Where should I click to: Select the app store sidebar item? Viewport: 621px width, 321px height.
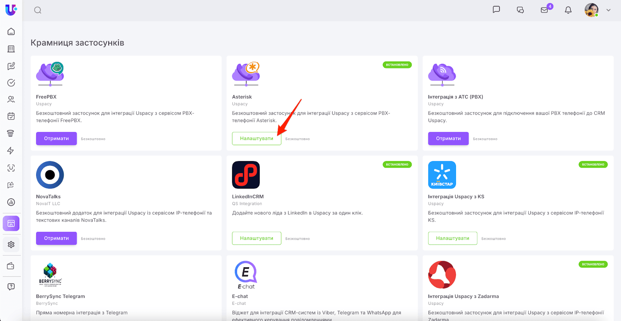(11, 223)
